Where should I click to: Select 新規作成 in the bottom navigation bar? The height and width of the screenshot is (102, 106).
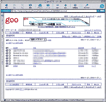click(29, 84)
